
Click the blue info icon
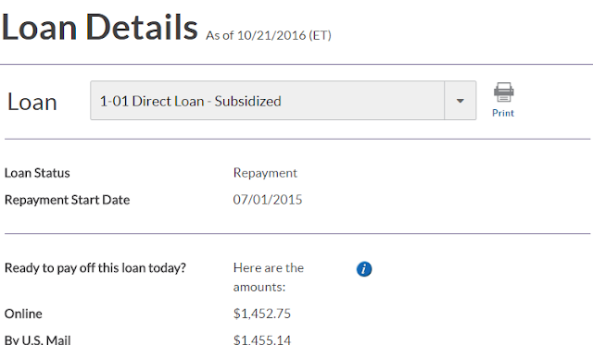(364, 269)
